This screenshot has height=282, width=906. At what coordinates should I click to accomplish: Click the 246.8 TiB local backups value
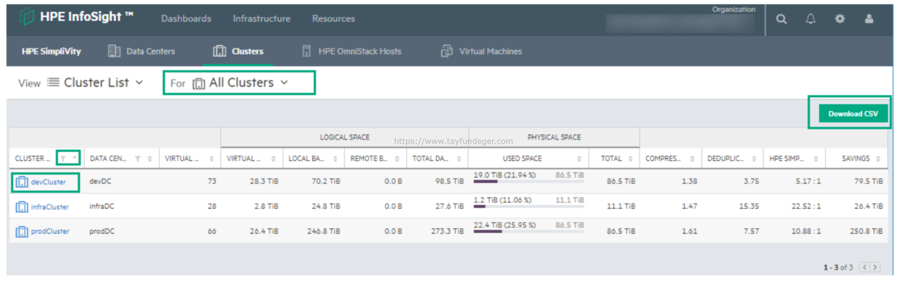point(324,231)
